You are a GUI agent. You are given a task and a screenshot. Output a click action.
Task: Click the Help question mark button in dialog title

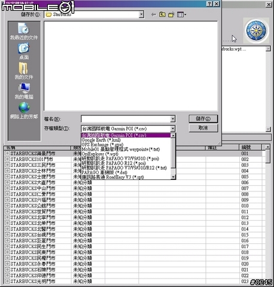(209, 4)
